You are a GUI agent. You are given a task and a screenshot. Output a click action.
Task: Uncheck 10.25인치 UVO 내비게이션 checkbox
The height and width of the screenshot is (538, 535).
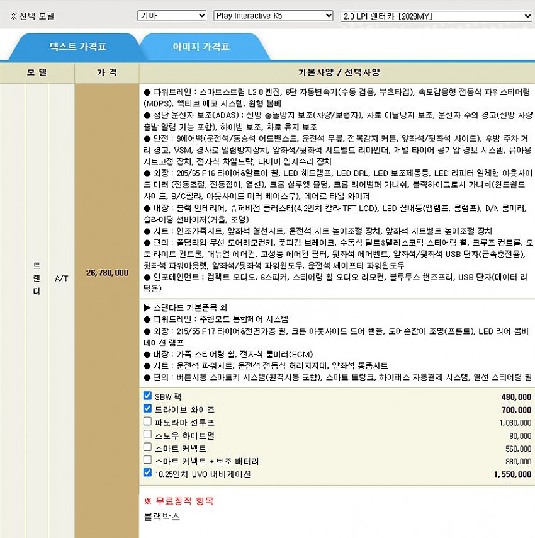point(147,472)
